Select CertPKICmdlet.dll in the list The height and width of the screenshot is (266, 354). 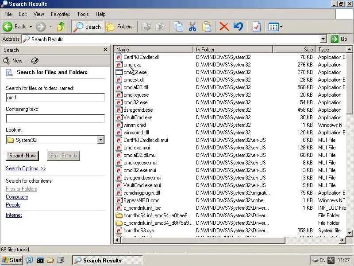pos(141,57)
